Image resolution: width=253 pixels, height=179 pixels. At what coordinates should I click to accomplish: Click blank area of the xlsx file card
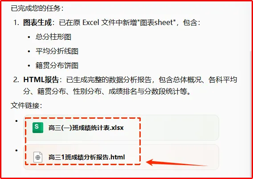[177, 128]
